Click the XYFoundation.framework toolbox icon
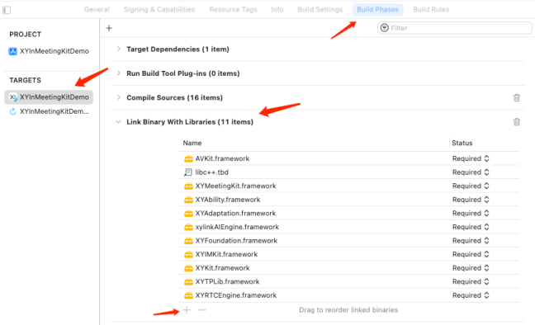Viewport: 535px width, 325px height. tap(188, 241)
